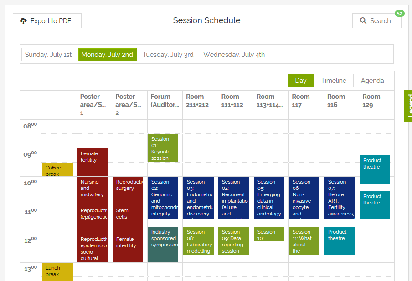Image resolution: width=412 pixels, height=281 pixels.
Task: Select the Tuesday, July 3rd tab
Action: coord(168,55)
